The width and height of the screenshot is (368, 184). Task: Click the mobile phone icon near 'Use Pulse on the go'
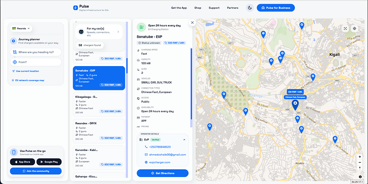pos(14,152)
